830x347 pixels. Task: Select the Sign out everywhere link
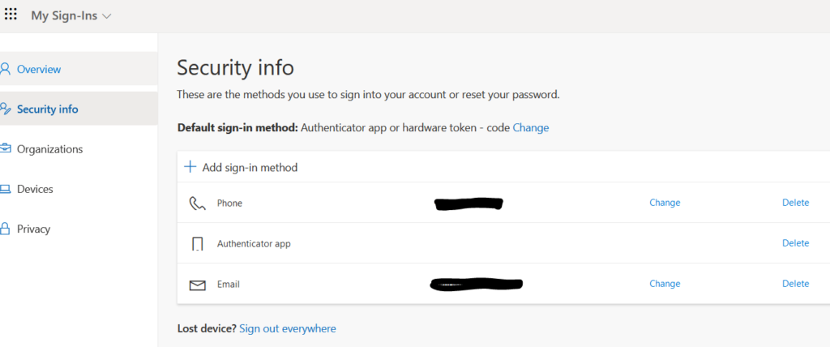(288, 328)
